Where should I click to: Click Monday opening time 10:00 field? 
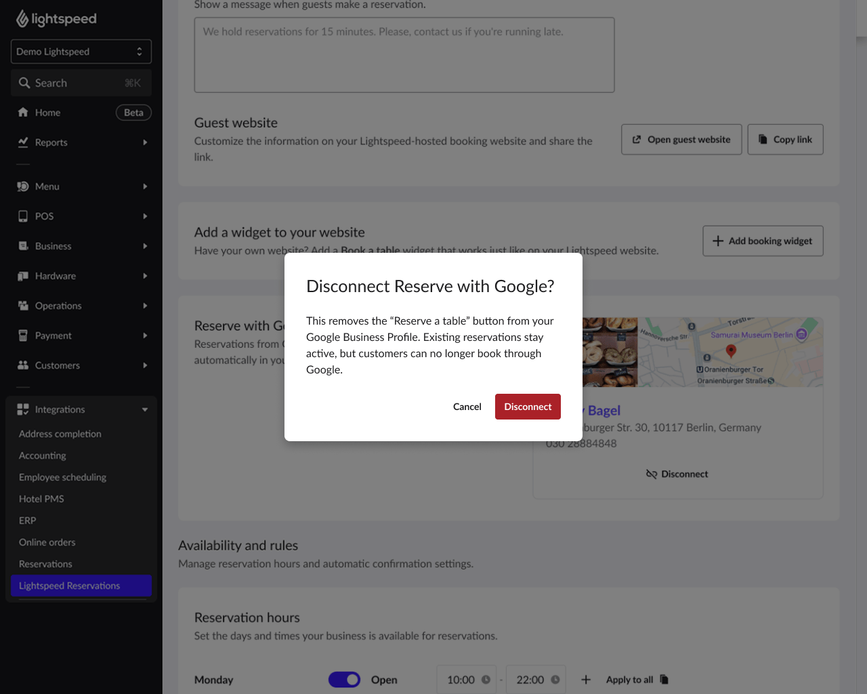tap(467, 680)
